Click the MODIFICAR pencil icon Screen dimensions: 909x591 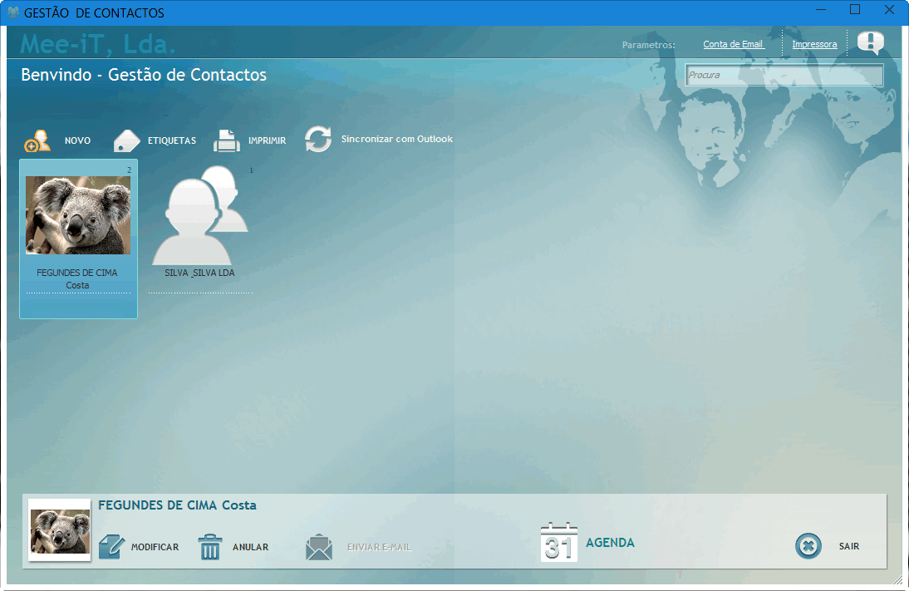(x=111, y=547)
